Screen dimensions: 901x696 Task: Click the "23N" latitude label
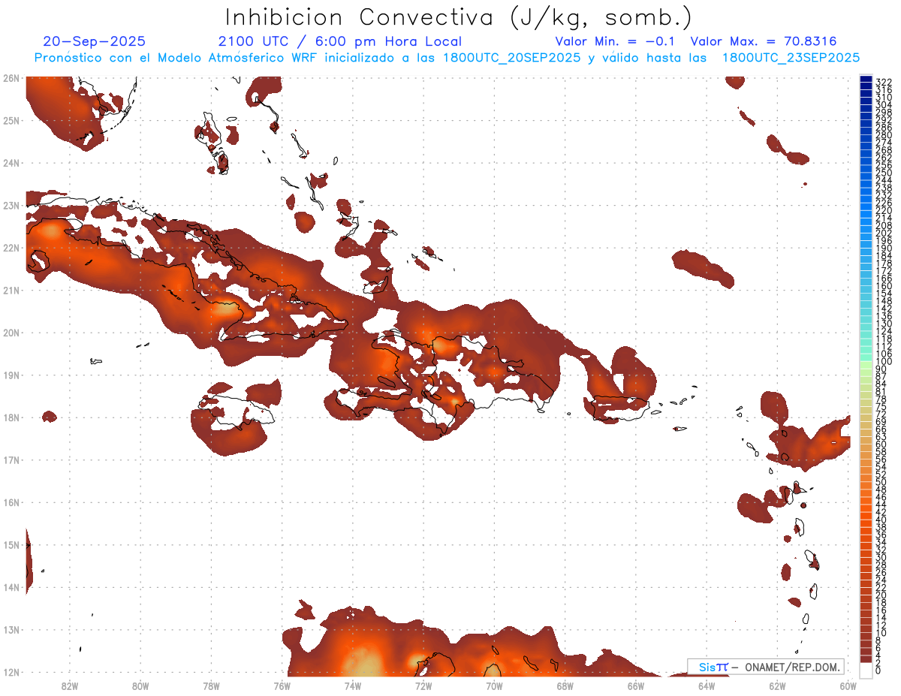point(11,205)
